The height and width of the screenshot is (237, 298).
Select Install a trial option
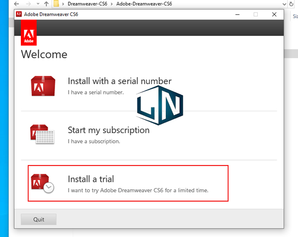[128, 183]
